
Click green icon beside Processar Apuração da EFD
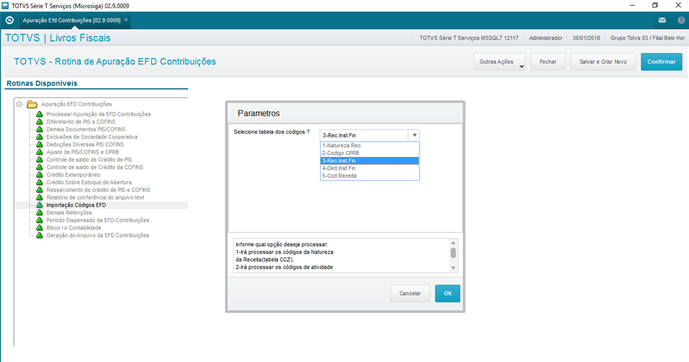(40, 114)
